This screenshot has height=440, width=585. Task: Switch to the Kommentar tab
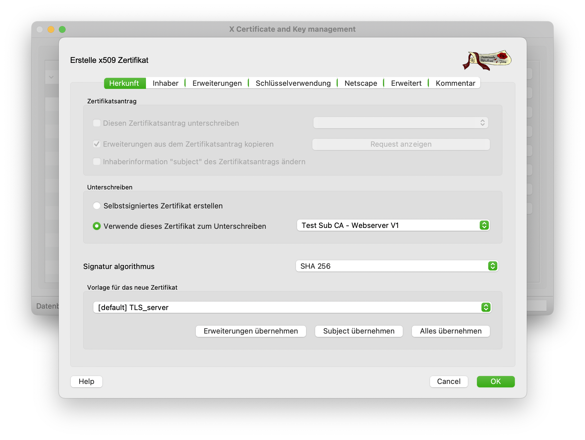[x=454, y=83]
